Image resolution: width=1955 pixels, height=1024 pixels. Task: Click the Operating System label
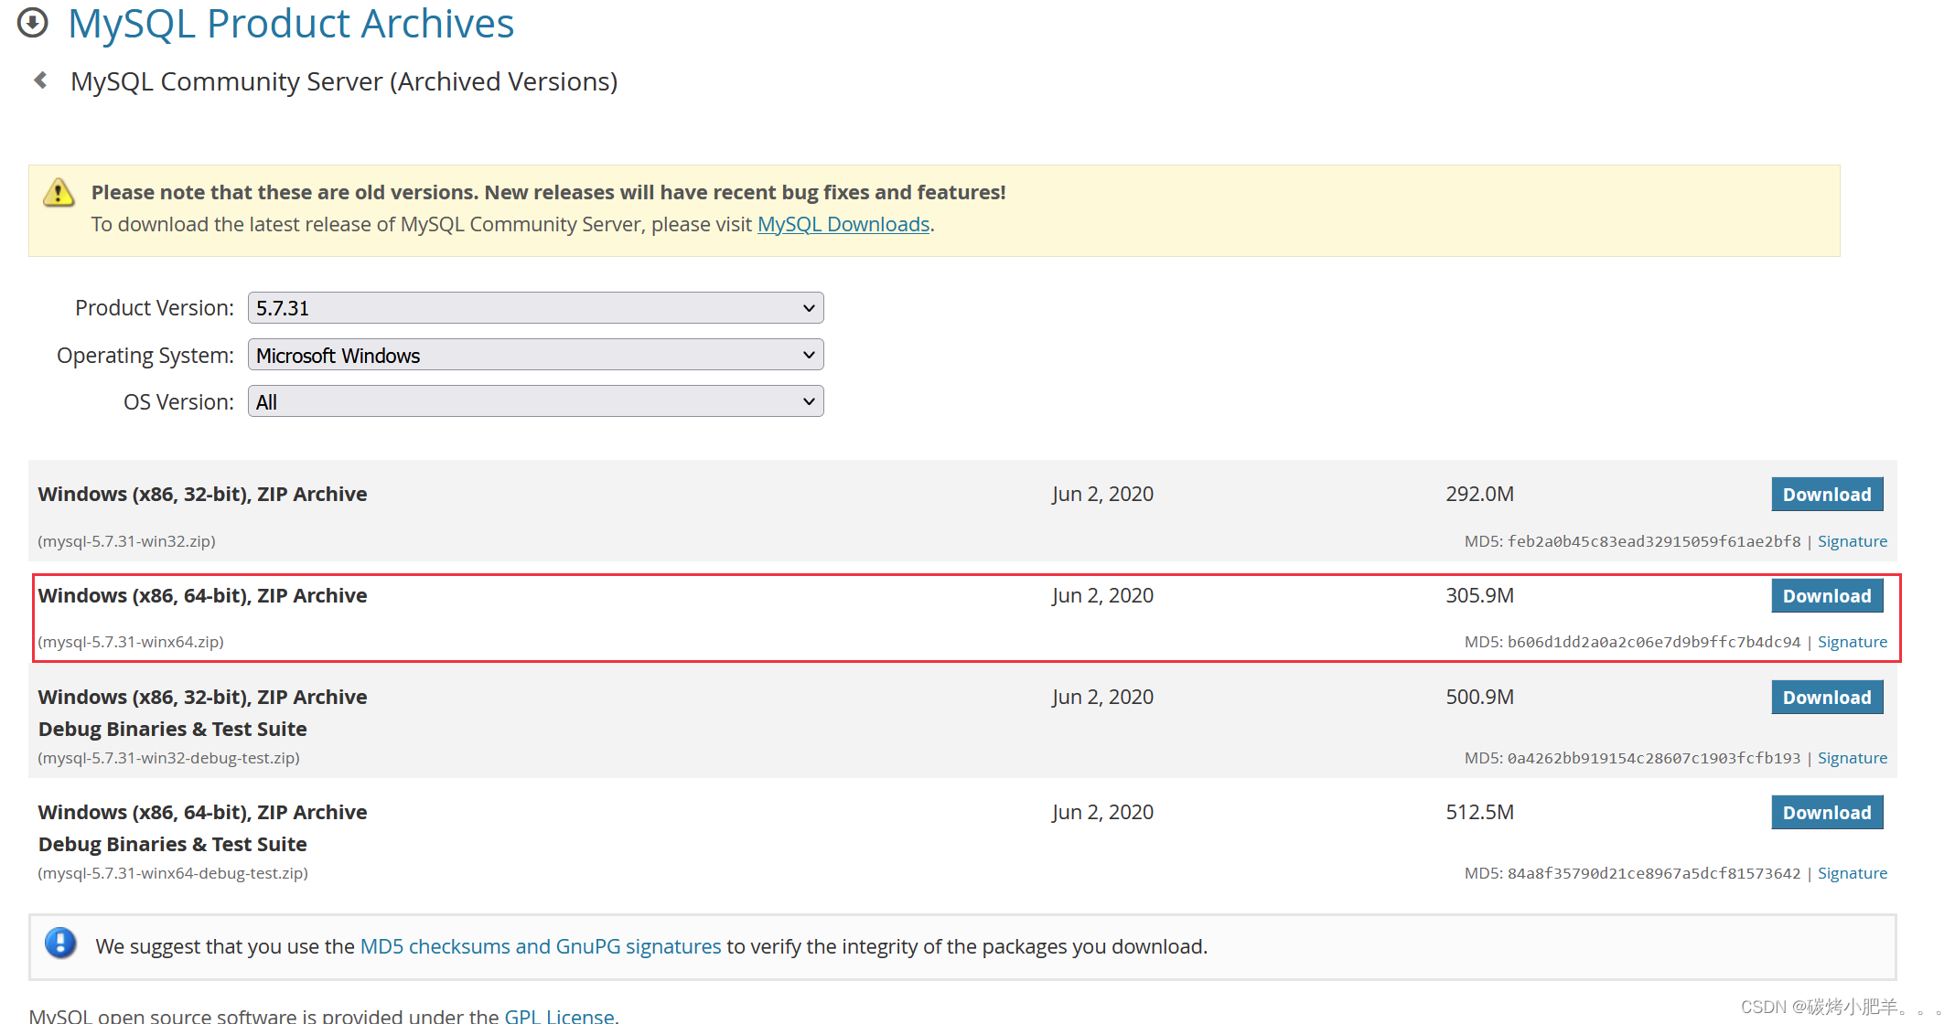click(x=145, y=356)
